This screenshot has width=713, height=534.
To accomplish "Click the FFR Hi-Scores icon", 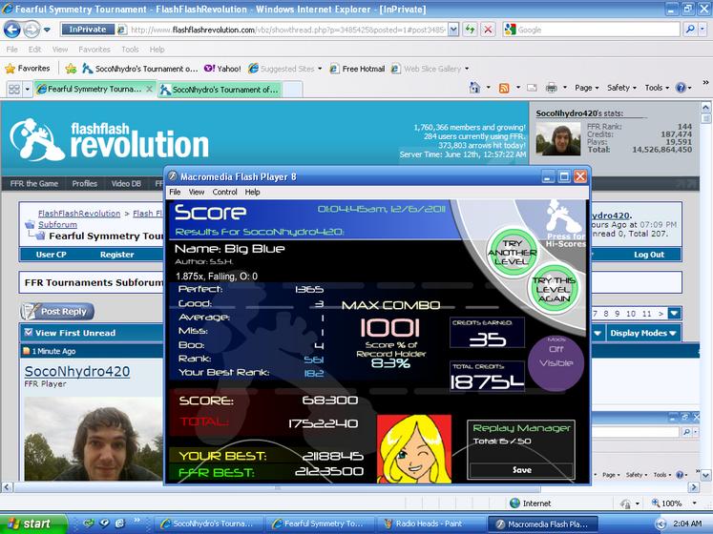I will point(565,224).
